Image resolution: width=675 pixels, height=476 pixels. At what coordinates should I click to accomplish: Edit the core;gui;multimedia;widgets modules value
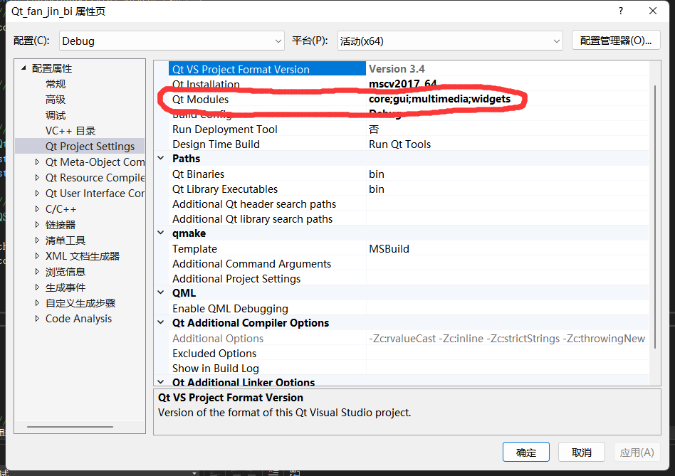click(439, 99)
